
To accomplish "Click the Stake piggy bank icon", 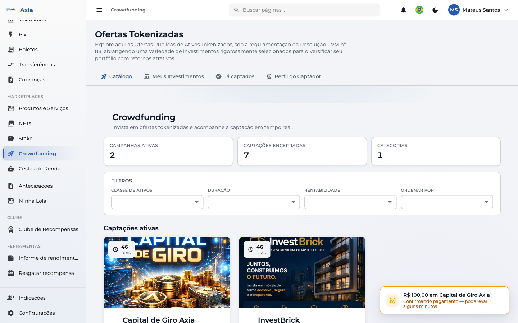I will (11, 139).
